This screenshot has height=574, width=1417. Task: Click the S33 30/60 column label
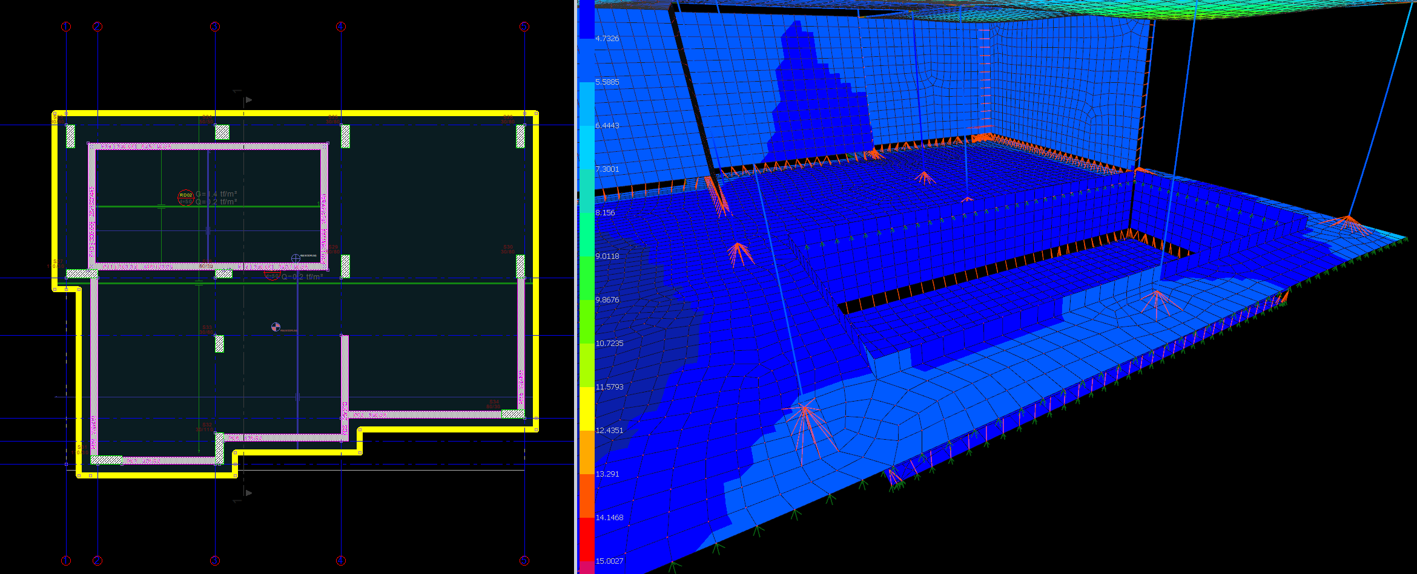pos(206,330)
